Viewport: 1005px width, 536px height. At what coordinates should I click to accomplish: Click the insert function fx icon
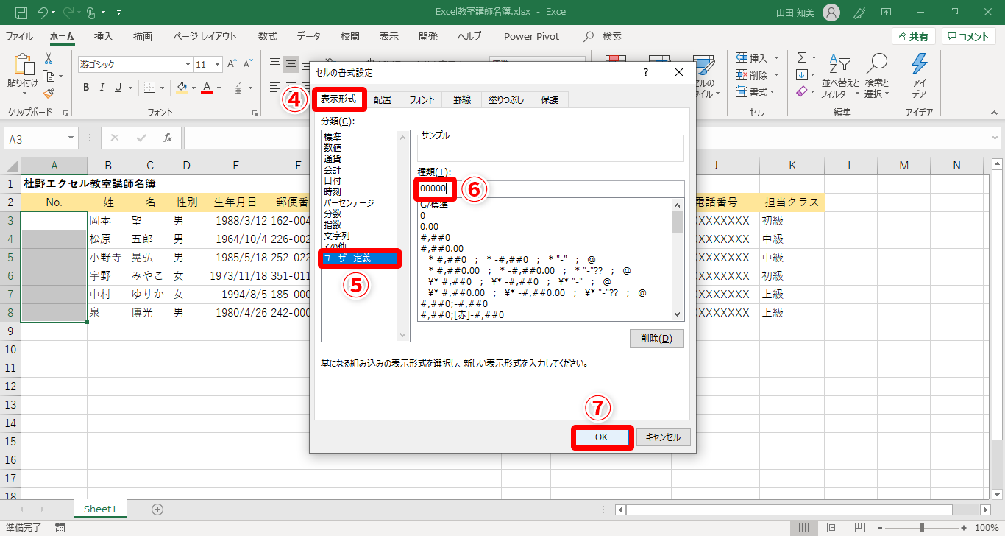pos(168,138)
